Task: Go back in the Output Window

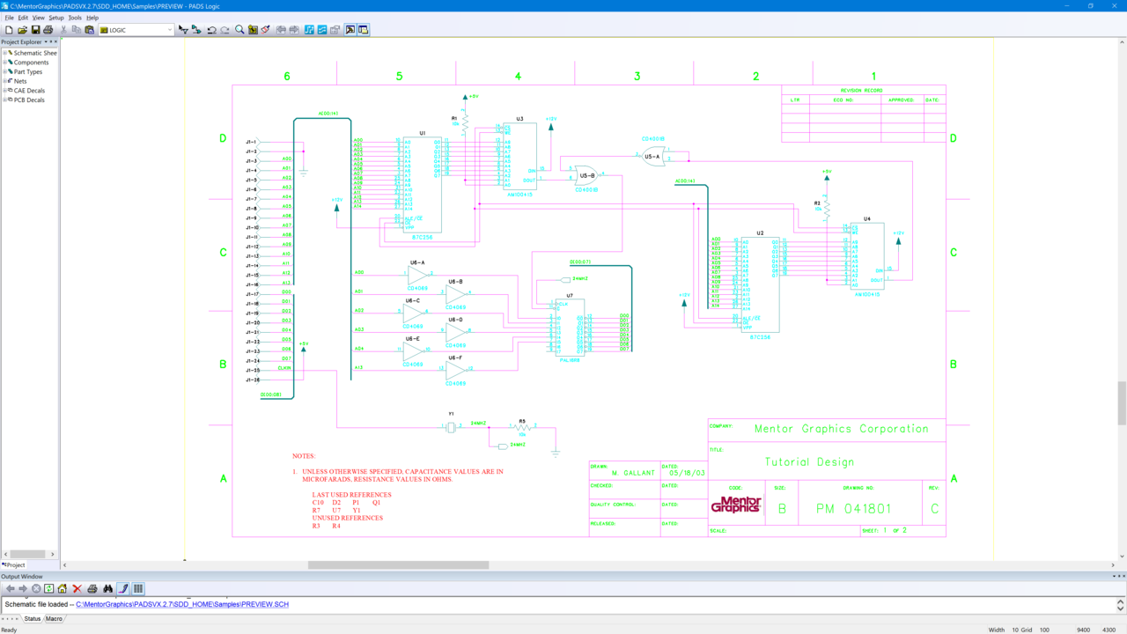Action: pyautogui.click(x=10, y=588)
